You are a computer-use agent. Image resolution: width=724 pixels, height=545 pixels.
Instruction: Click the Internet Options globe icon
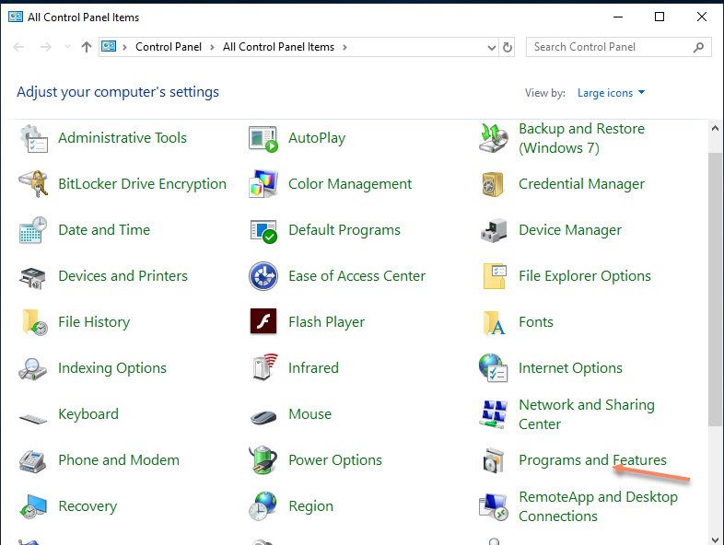point(493,368)
